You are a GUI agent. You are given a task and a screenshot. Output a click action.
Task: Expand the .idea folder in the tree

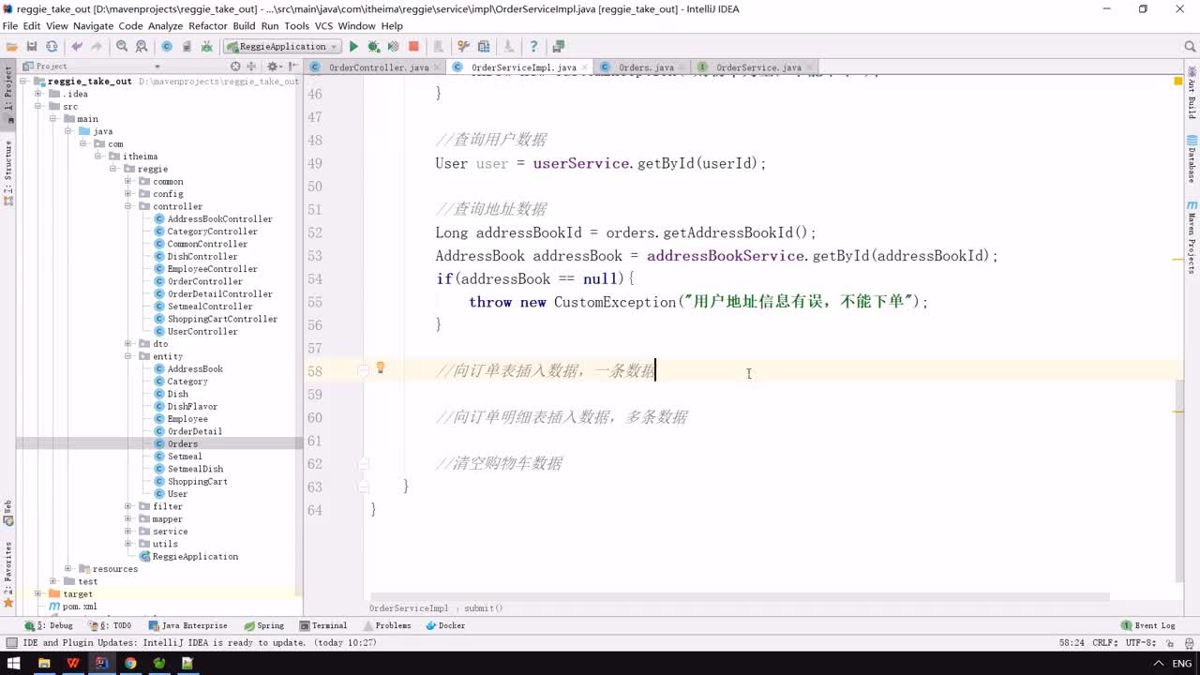pos(37,94)
